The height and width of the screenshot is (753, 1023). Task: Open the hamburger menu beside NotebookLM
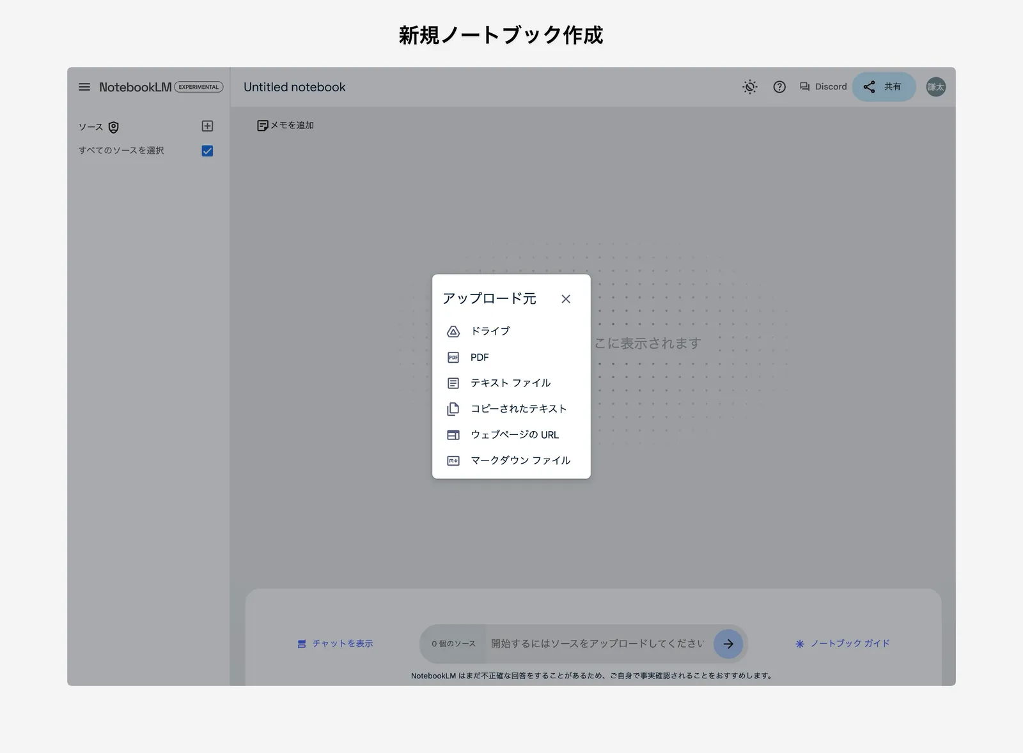point(84,87)
